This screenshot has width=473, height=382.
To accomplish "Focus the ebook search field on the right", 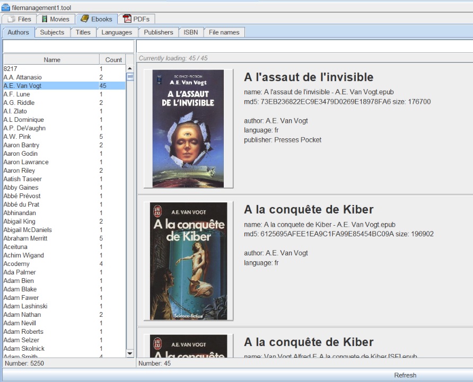I will click(305, 47).
